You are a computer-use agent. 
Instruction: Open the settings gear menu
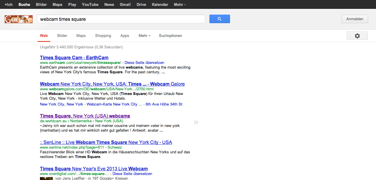point(357,36)
